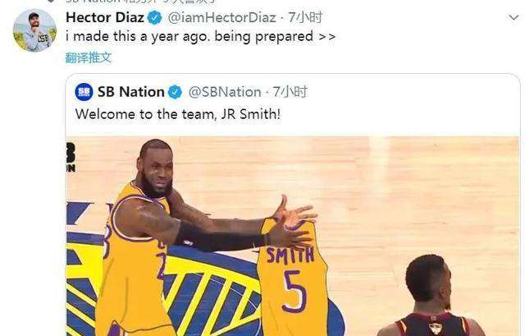This screenshot has width=525, height=336.
Task: Click Hector Diaz's verified badge
Action: [154, 17]
